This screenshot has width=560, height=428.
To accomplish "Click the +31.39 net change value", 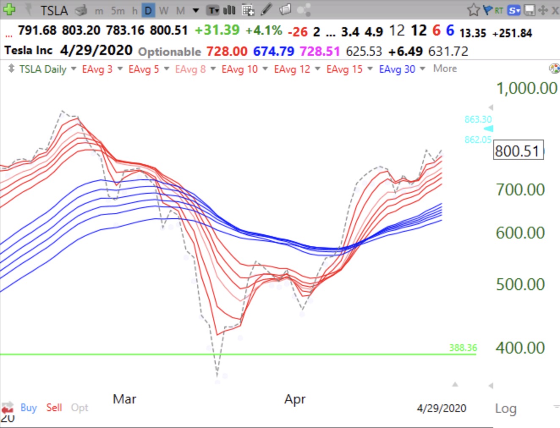I will 217,30.
